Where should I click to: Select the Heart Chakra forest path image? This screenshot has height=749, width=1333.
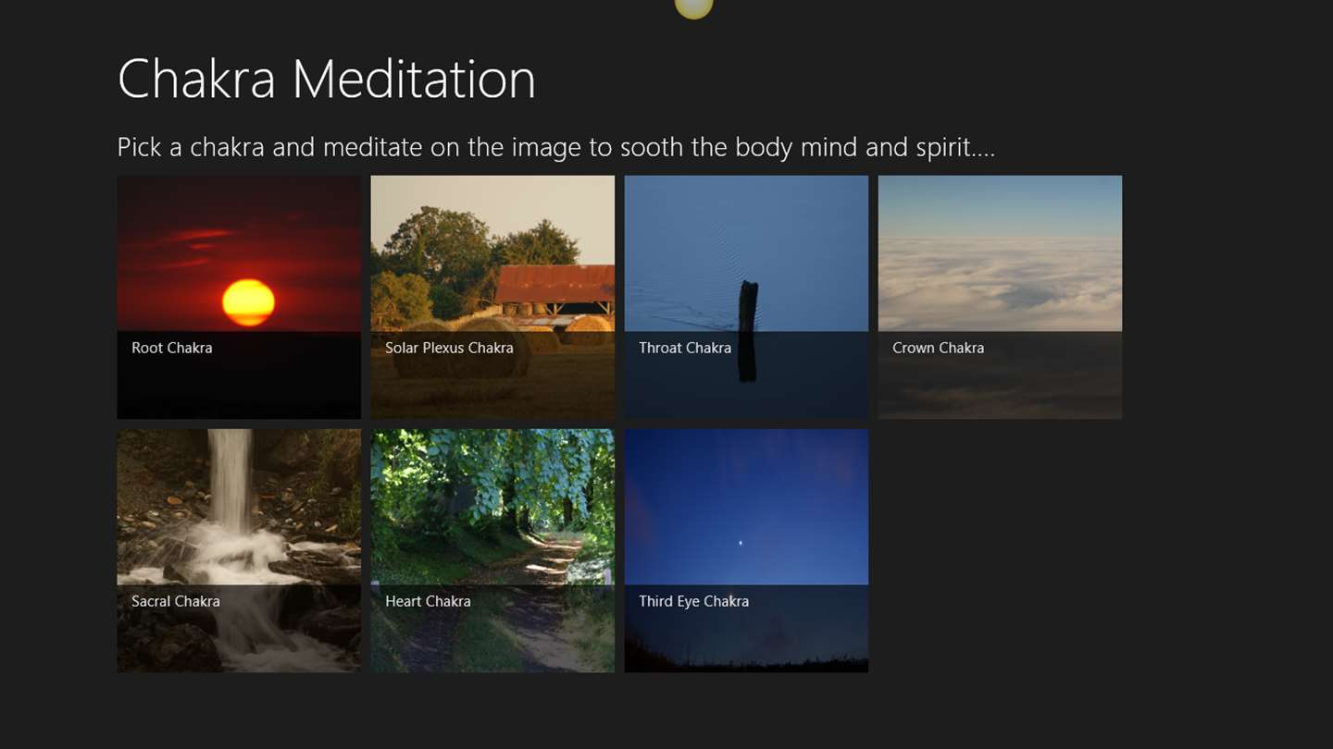point(492,550)
